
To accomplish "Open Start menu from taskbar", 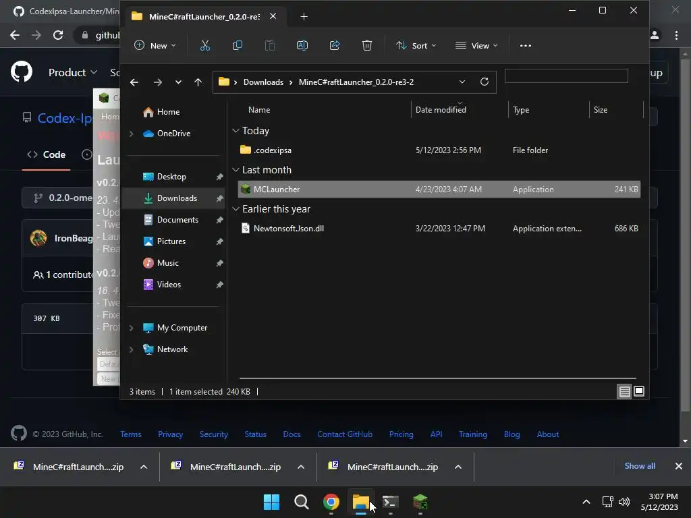I will point(271,502).
